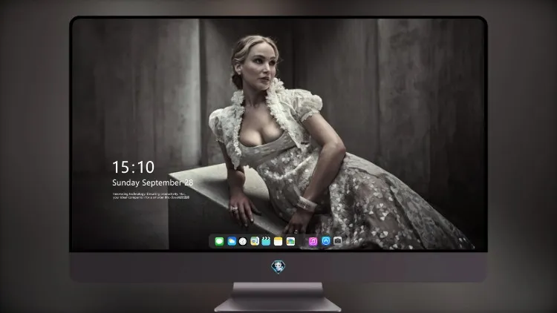Image resolution: width=557 pixels, height=313 pixels.
Task: Open the Weather app in the dock
Action: click(x=232, y=241)
